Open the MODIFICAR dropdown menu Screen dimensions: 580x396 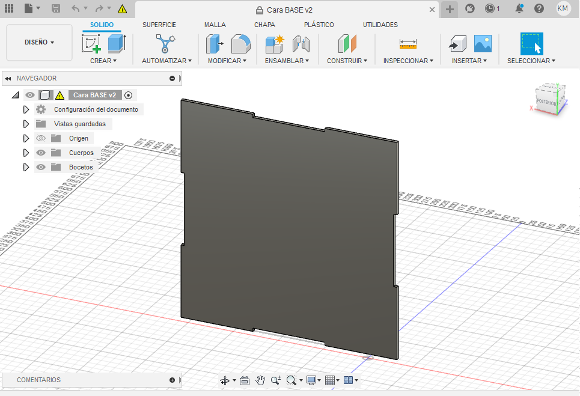(x=227, y=61)
